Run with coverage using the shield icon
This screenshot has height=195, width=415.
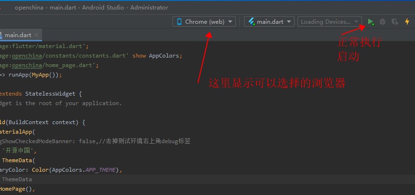(395, 21)
